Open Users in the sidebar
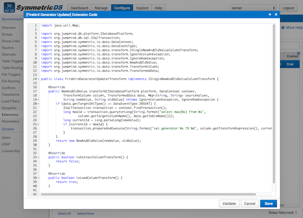 (x=6, y=137)
